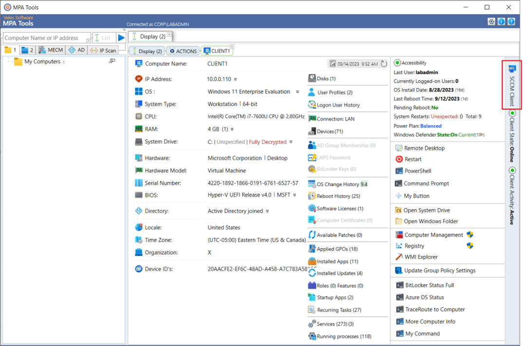Open Windows Folder action
The height and width of the screenshot is (346, 526).
[x=427, y=221]
